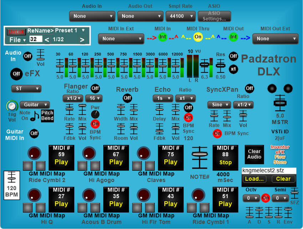303x229 pixels.
Task: Click the Hi Agogo pad knob
Action: coord(89,153)
